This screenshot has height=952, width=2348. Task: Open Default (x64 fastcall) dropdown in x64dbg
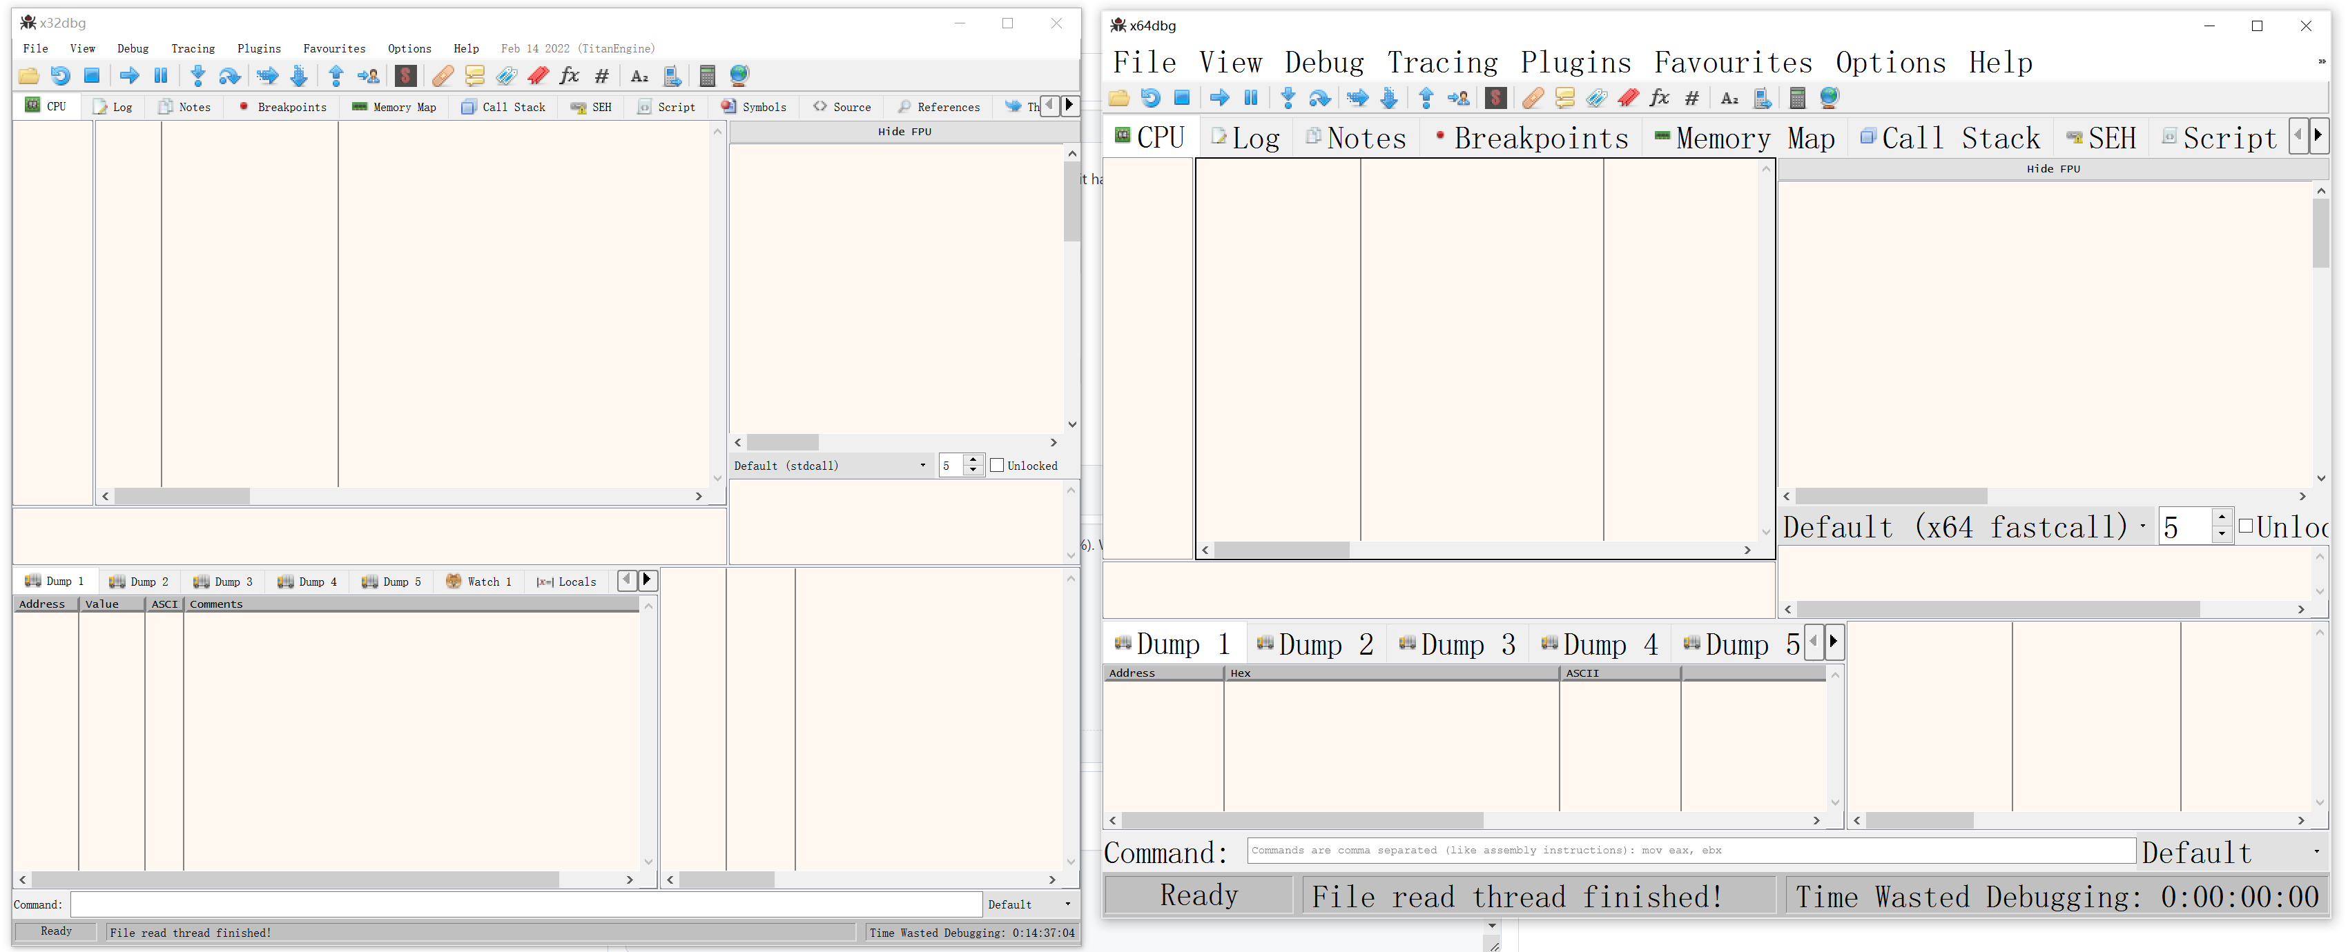point(1966,526)
